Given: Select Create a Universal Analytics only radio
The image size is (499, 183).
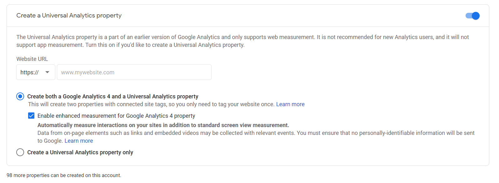Looking at the screenshot, I should point(20,152).
